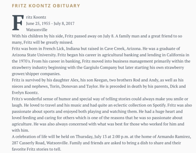
Task: Click the phrase 'his daughter Alex'
Action: point(63,80)
